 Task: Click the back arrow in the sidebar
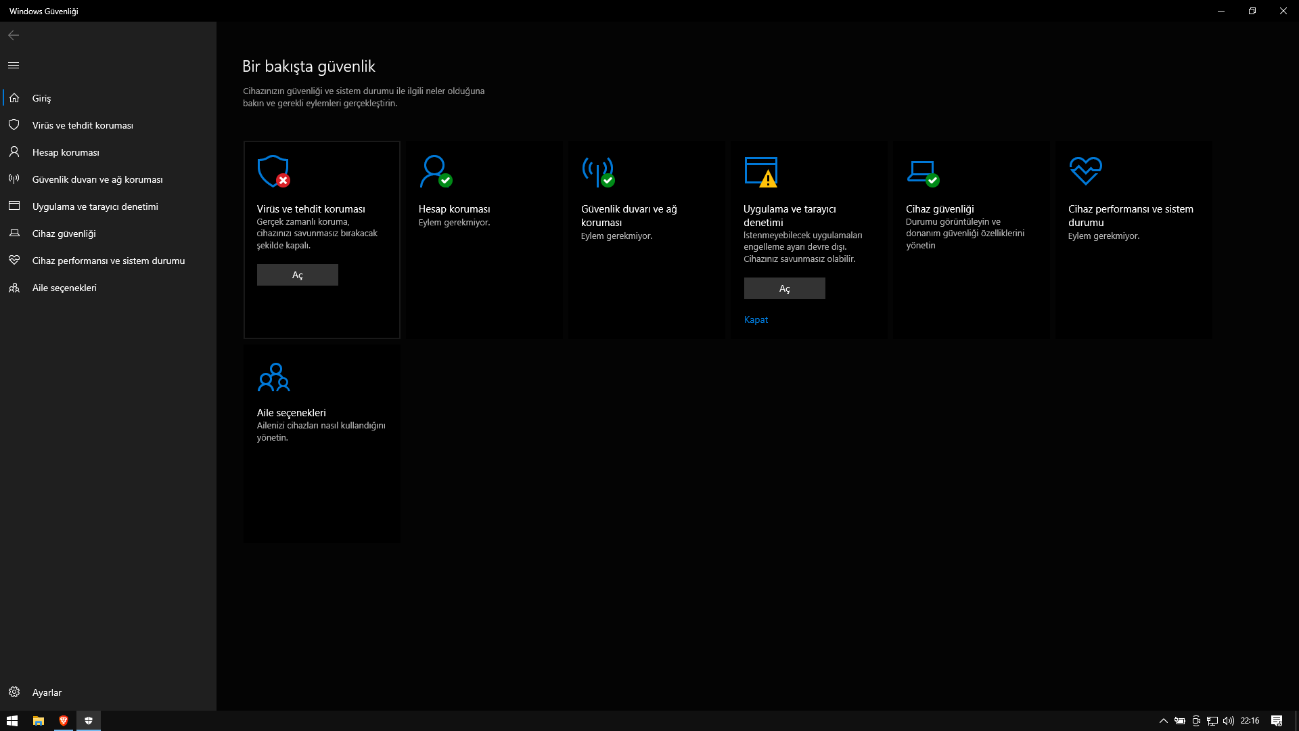14,35
